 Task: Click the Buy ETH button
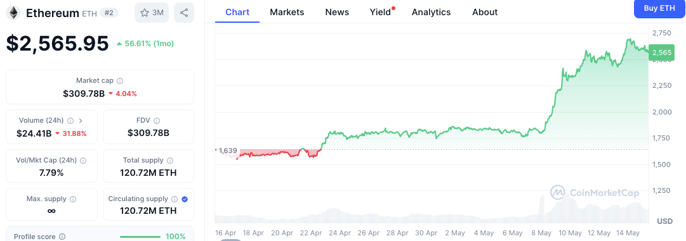(x=660, y=8)
